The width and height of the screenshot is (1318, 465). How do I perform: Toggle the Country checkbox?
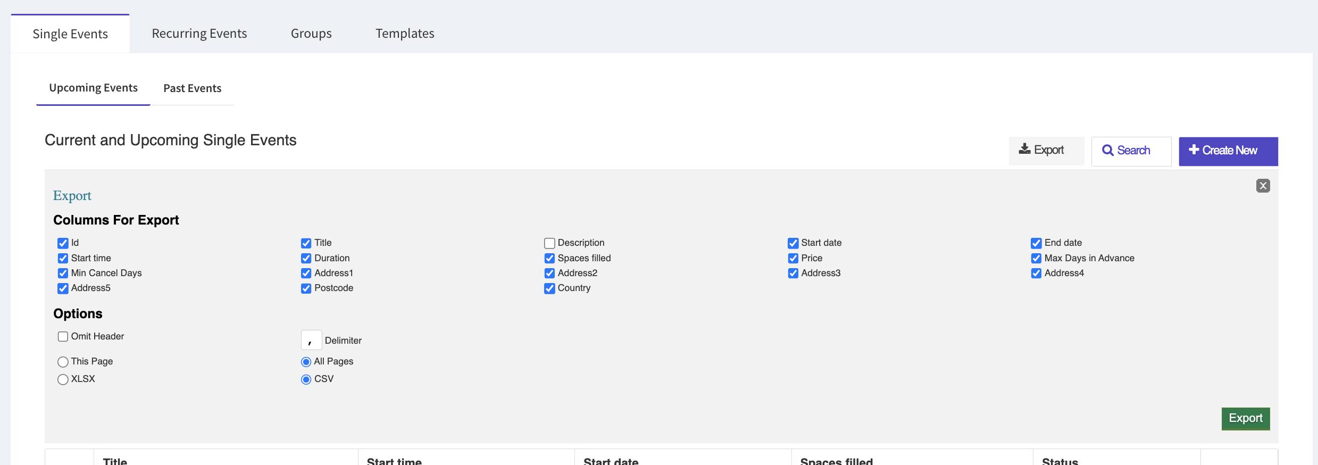click(549, 288)
